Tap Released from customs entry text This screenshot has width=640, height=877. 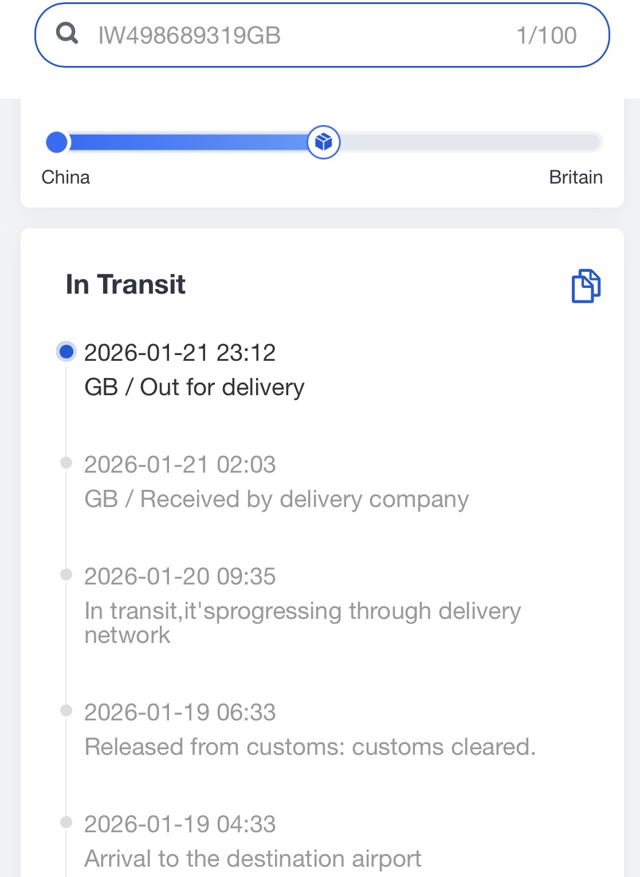pos(310,747)
